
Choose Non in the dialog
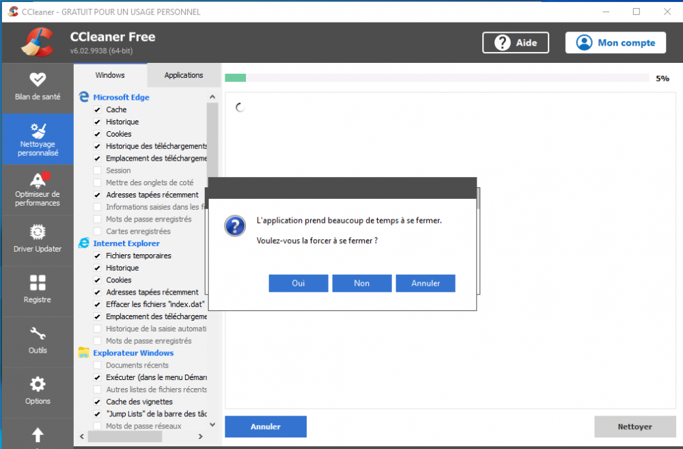coord(361,284)
